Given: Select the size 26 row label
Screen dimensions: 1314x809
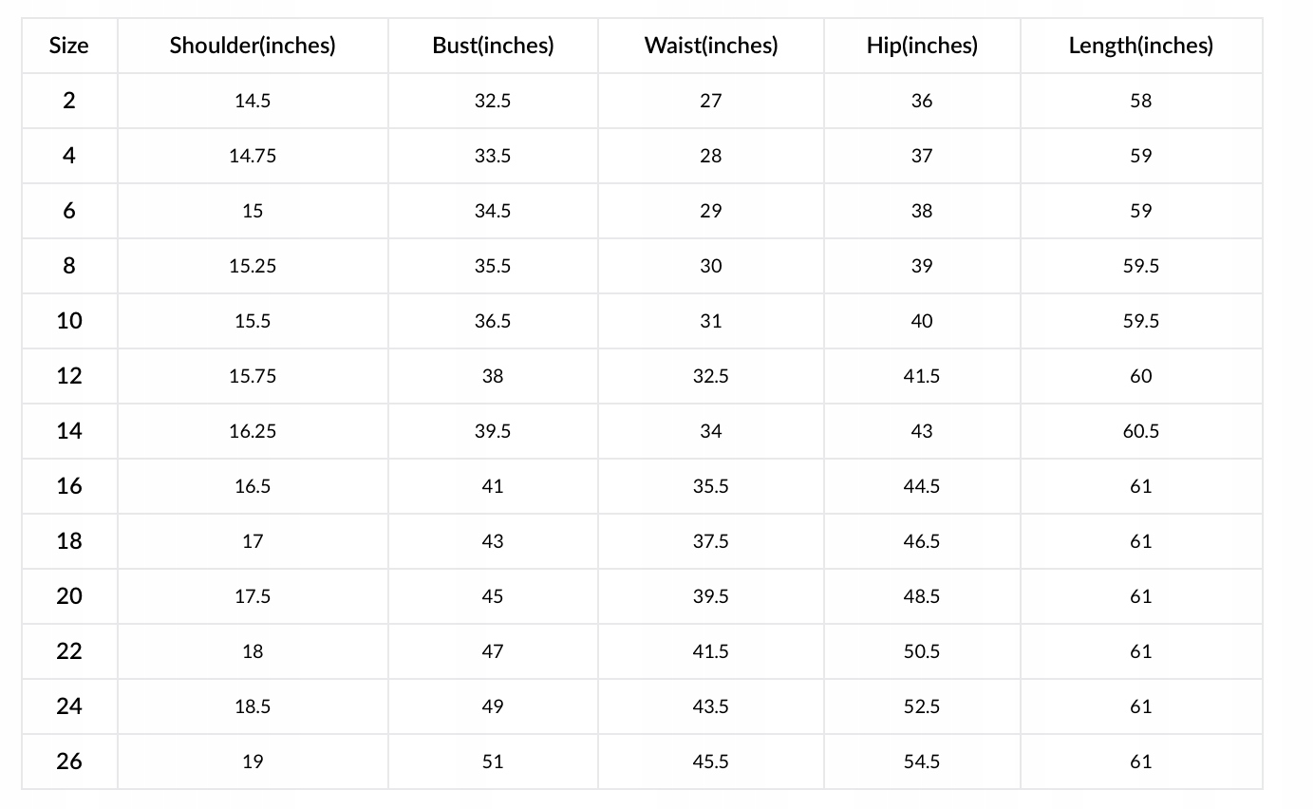Looking at the screenshot, I should (x=69, y=762).
